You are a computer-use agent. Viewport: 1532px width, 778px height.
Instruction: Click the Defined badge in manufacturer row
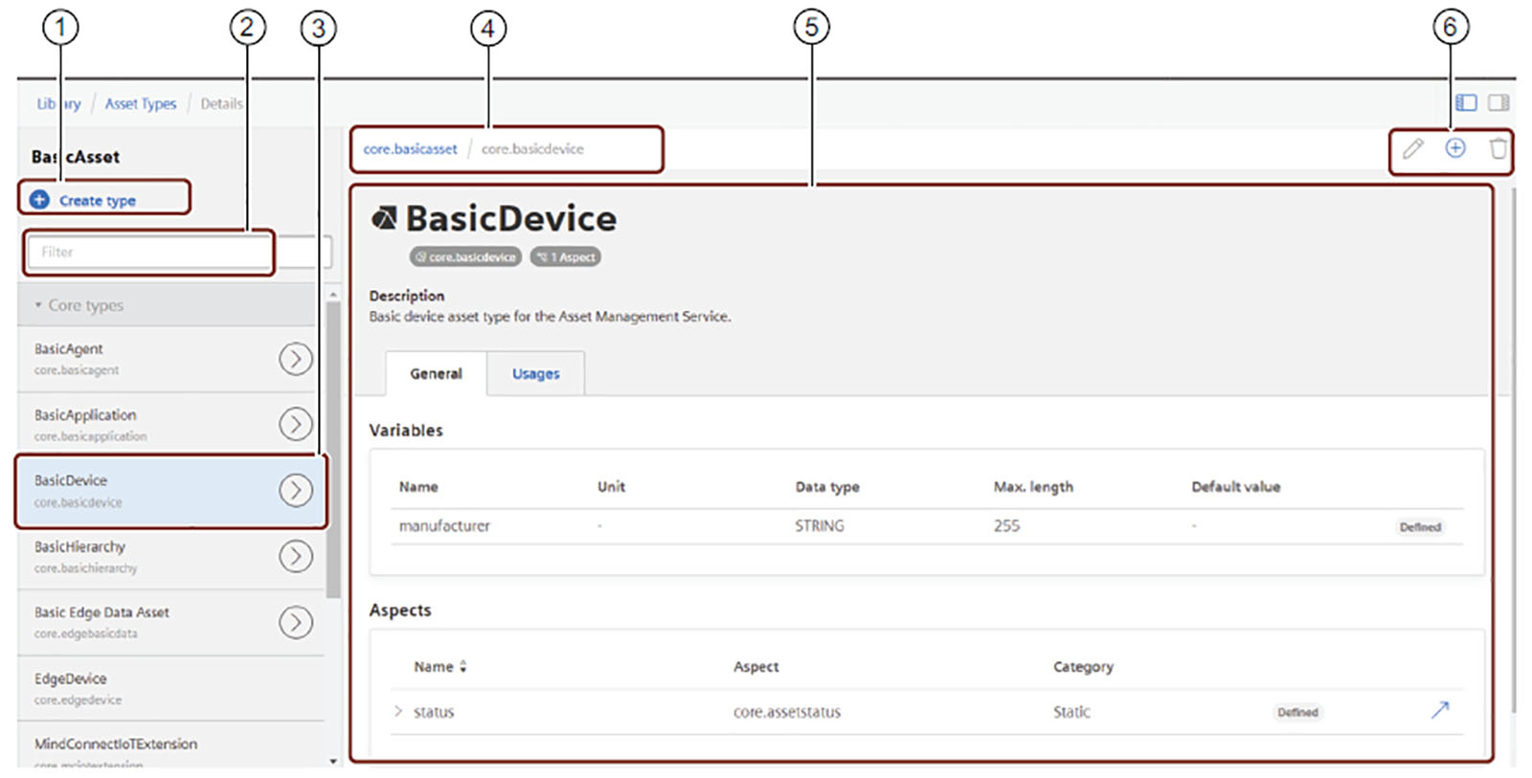pyautogui.click(x=1420, y=527)
